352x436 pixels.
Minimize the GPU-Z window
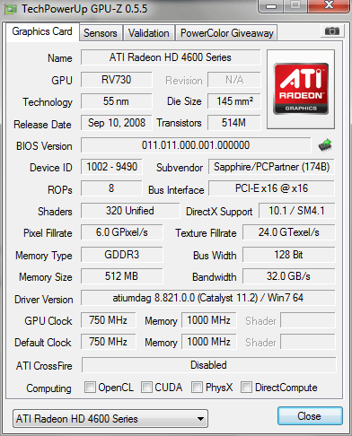(271, 6)
